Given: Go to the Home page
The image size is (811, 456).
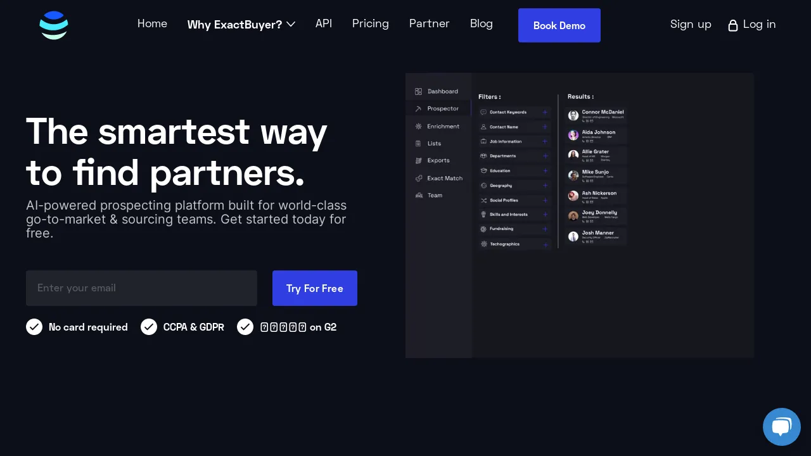Looking at the screenshot, I should click(x=152, y=23).
